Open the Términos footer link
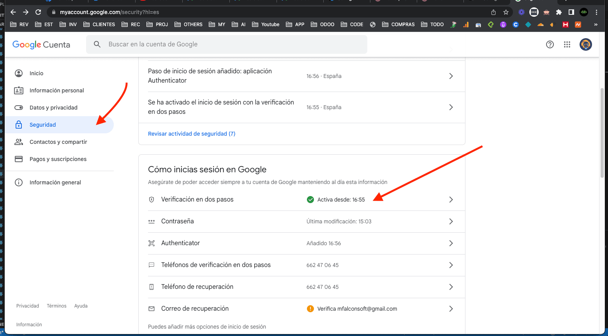Viewport: 608px width, 336px height. [x=56, y=306]
